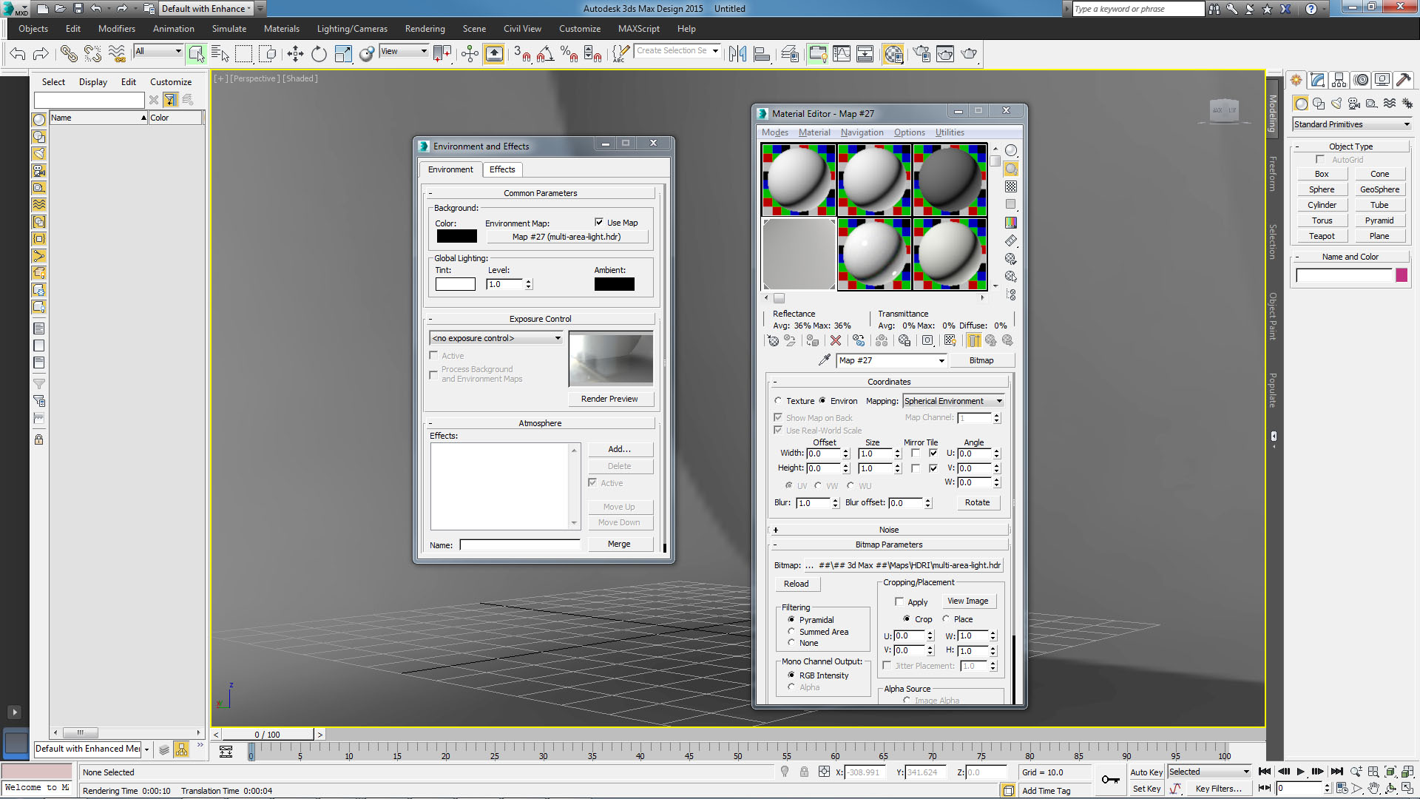Select the Environ radio button
This screenshot has width=1420, height=799.
pyautogui.click(x=822, y=401)
